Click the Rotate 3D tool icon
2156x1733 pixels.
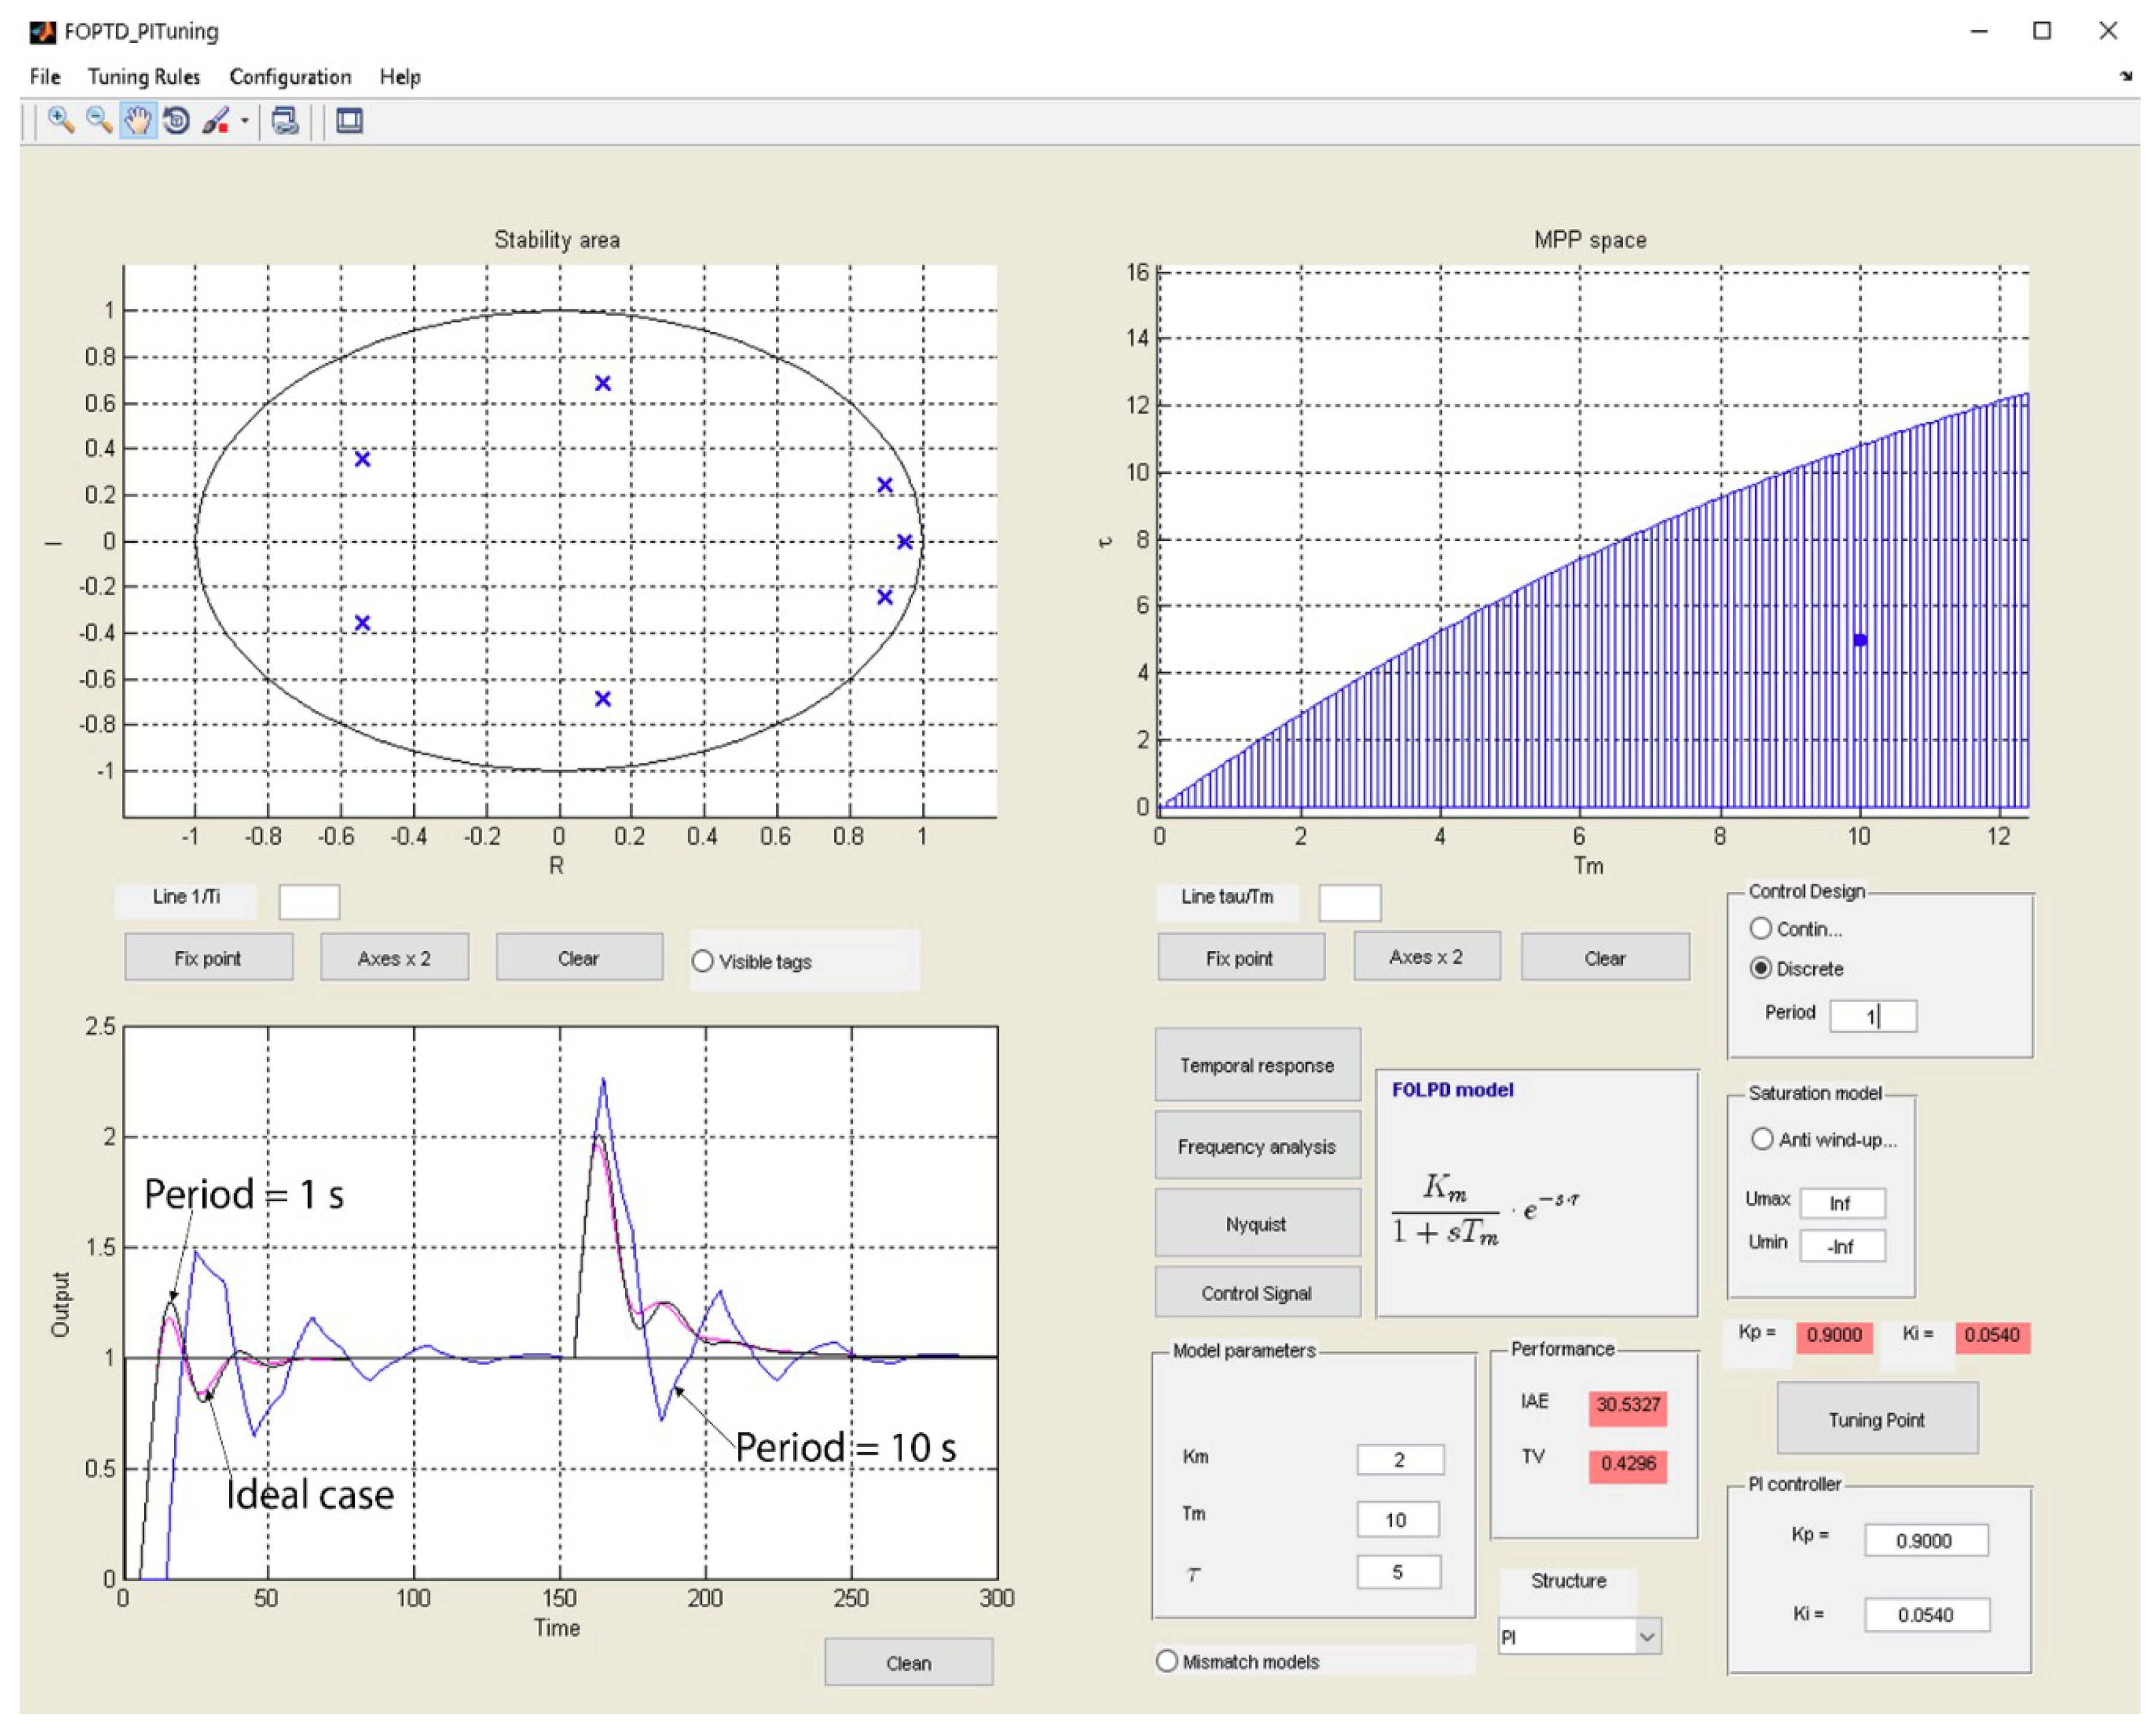pyautogui.click(x=177, y=121)
